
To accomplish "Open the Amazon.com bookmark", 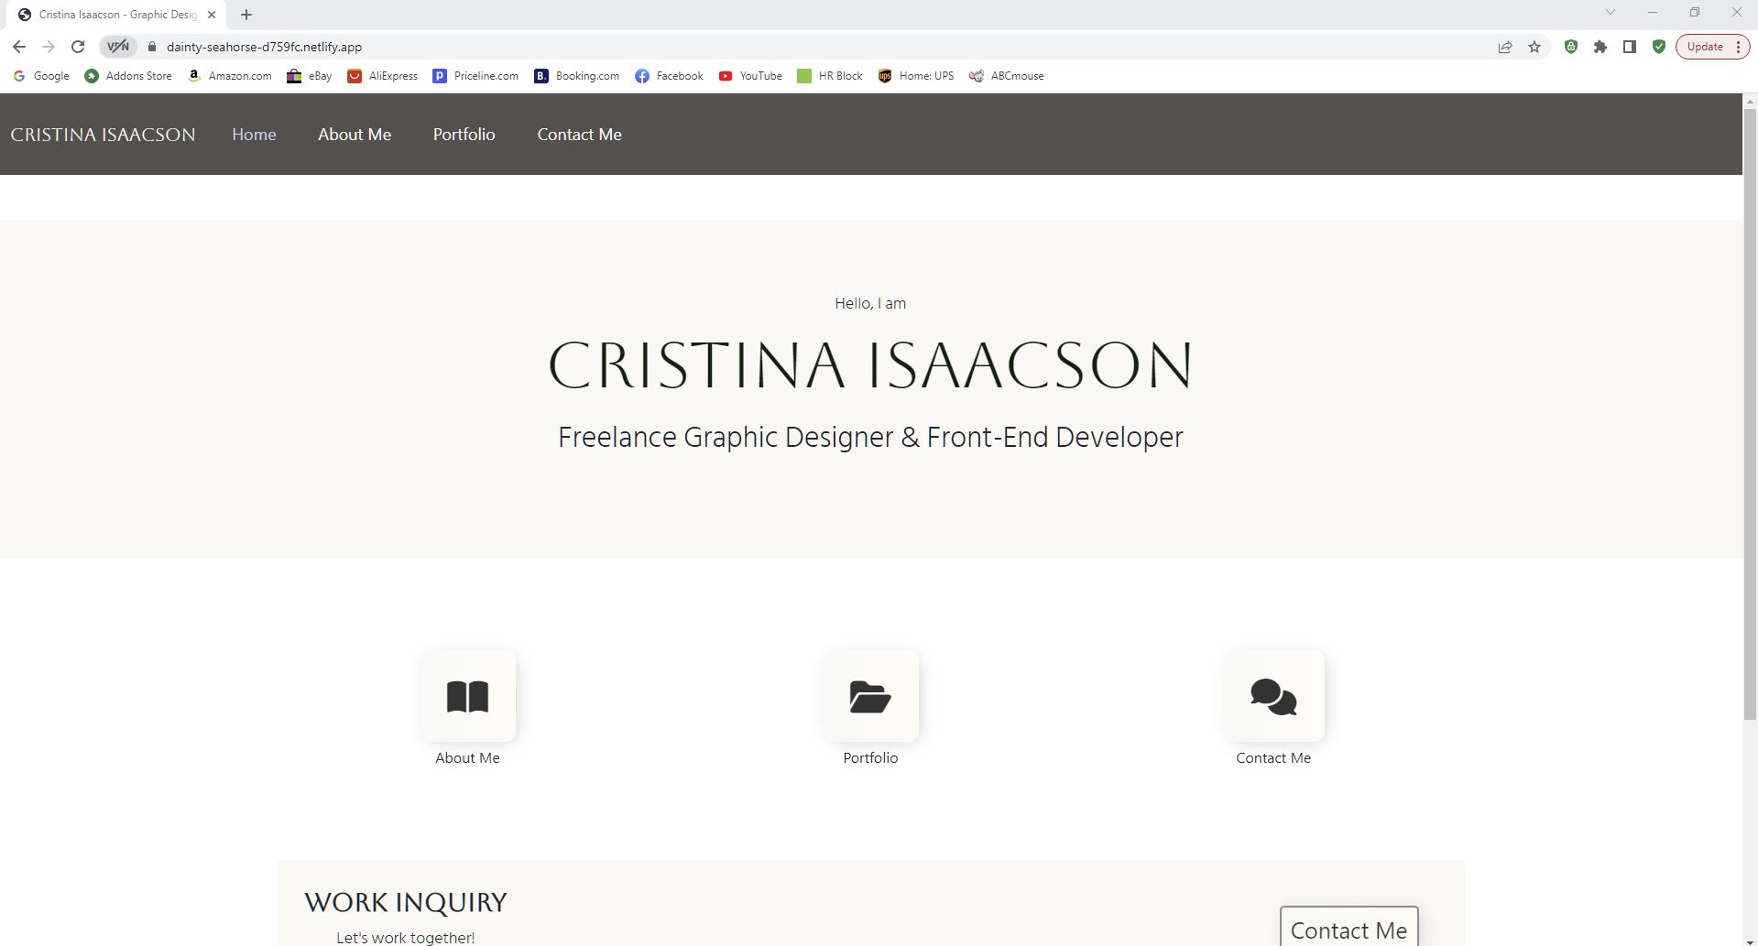I will (x=229, y=76).
